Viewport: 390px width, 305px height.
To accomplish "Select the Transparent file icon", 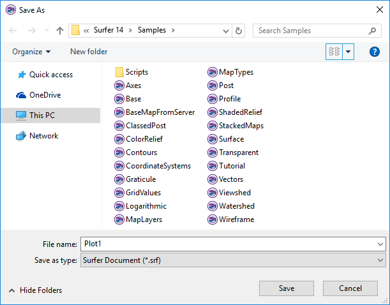I will coord(213,152).
